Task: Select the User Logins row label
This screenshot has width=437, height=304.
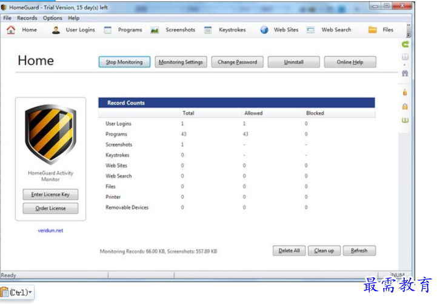Action: 118,124
